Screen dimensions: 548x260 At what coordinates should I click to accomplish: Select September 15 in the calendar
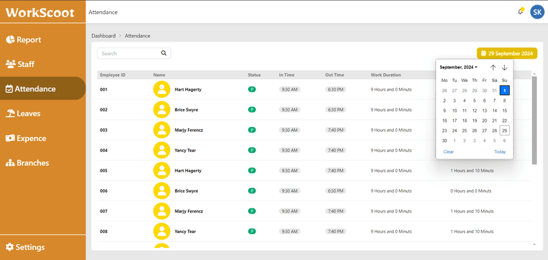[504, 110]
